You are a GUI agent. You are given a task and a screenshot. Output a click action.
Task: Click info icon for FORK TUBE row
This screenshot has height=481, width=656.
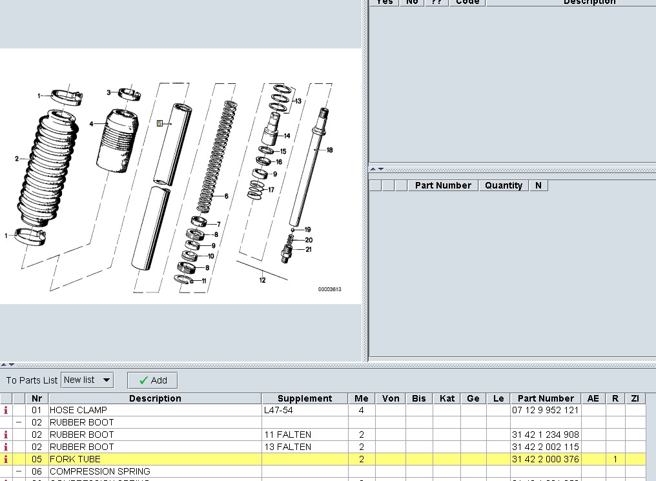click(6, 460)
